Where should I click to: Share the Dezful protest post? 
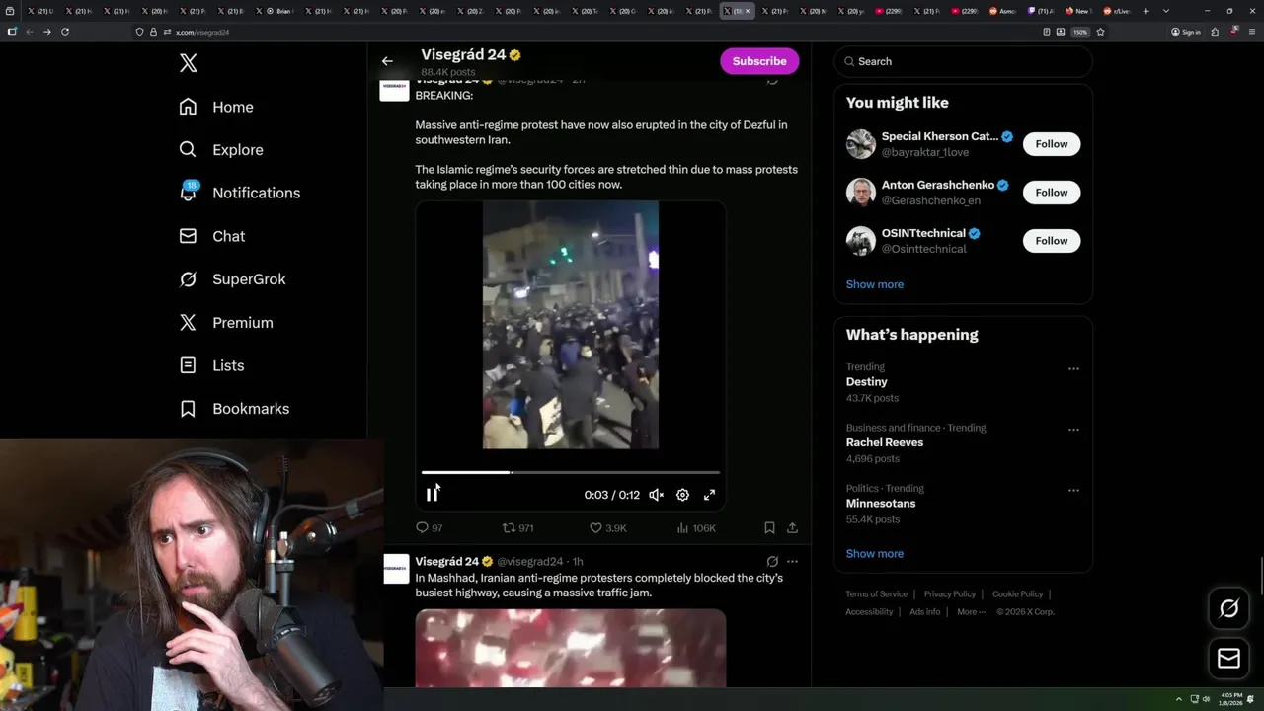(792, 528)
